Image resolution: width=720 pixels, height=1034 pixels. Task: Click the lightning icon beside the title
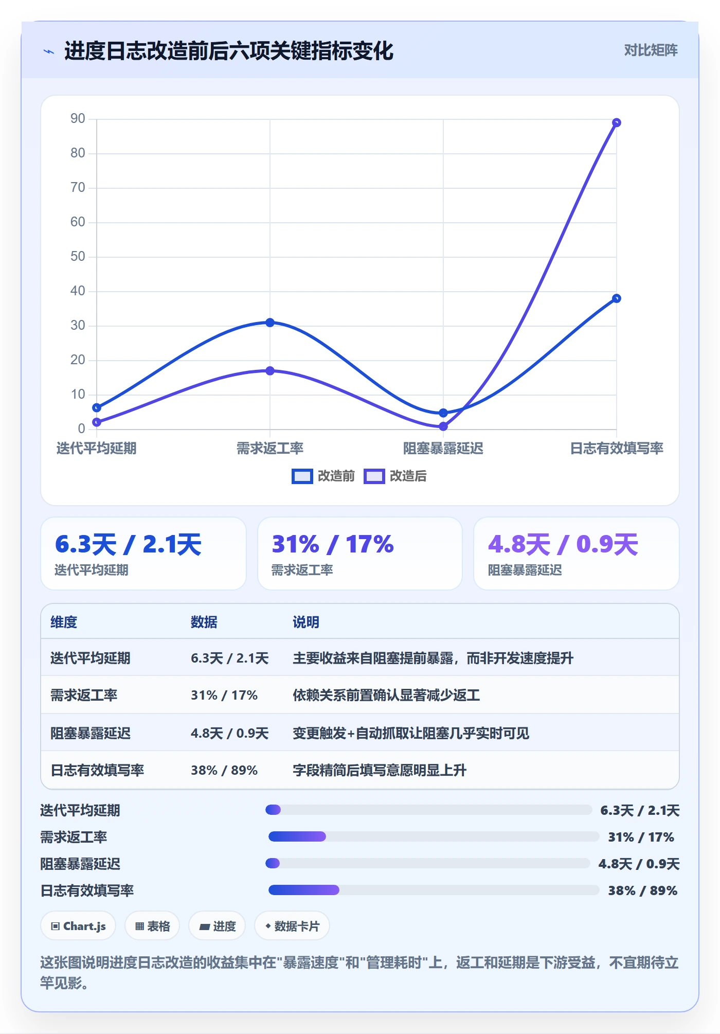(49, 51)
